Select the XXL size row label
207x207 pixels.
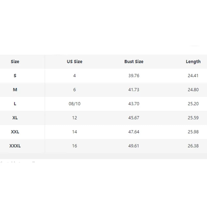point(15,132)
